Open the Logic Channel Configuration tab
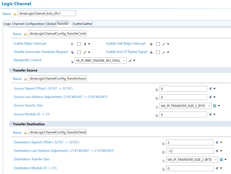The height and width of the screenshot is (174, 231). pos(24,24)
